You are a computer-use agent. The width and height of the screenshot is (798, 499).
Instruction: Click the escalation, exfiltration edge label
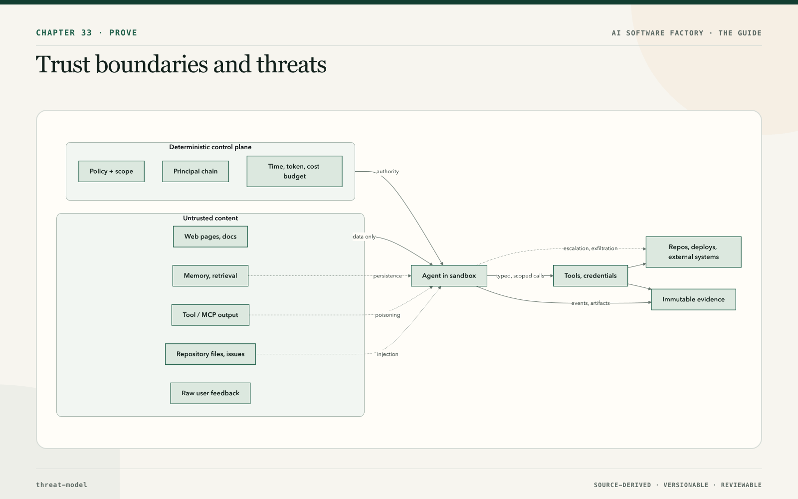tap(591, 249)
